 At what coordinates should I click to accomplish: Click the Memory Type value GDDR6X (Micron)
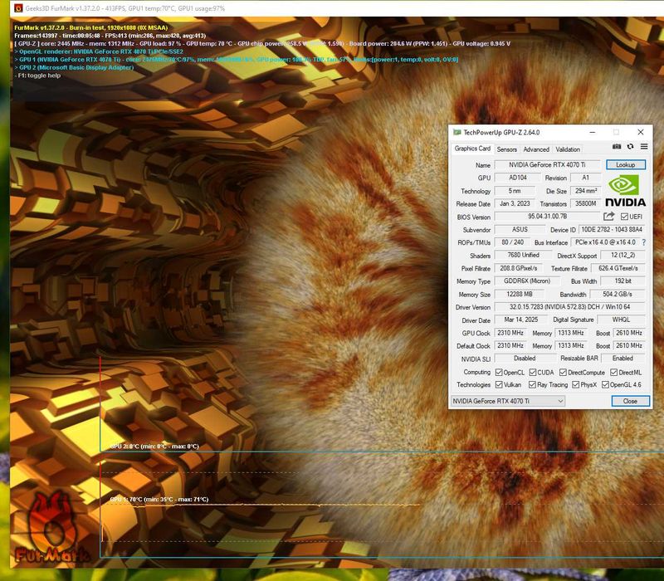click(527, 281)
